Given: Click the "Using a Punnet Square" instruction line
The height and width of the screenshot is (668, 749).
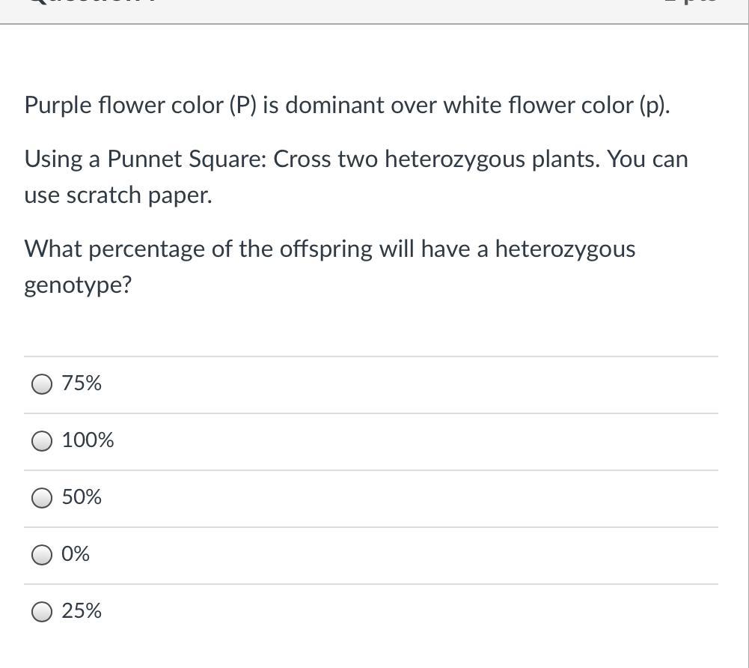Looking at the screenshot, I should point(356,160).
